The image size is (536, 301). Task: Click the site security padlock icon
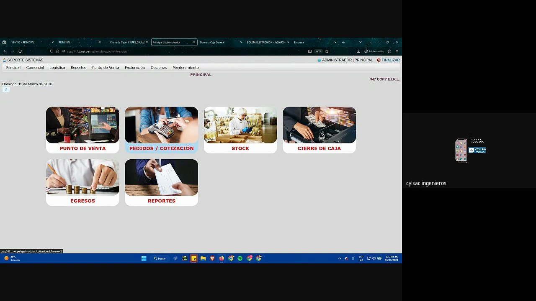(x=57, y=51)
